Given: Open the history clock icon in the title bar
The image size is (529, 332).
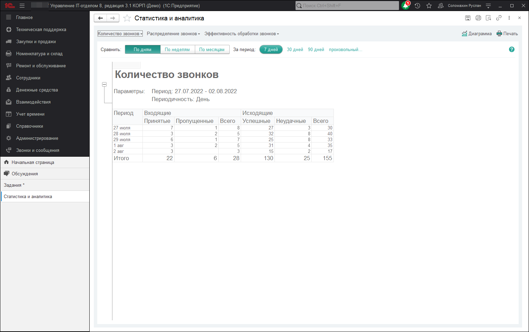Looking at the screenshot, I should 417,6.
